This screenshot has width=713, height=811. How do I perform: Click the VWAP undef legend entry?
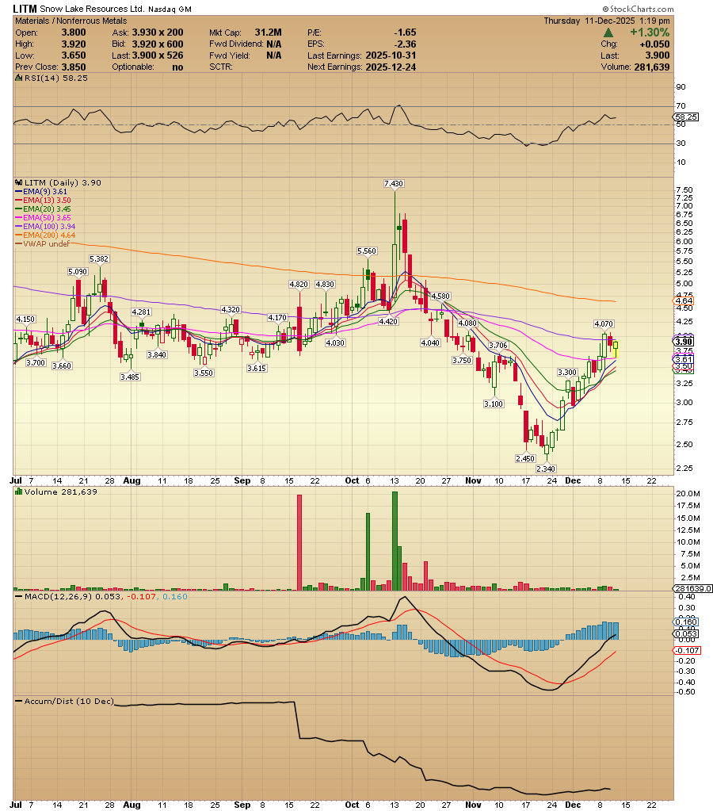coord(43,243)
